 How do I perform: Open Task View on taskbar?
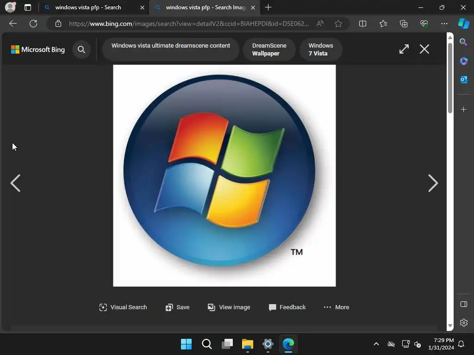[x=227, y=344]
